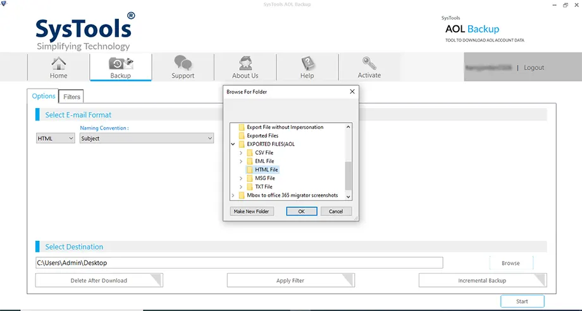This screenshot has width=582, height=311.
Task: Close the Browse For Folder dialog
Action: (352, 92)
